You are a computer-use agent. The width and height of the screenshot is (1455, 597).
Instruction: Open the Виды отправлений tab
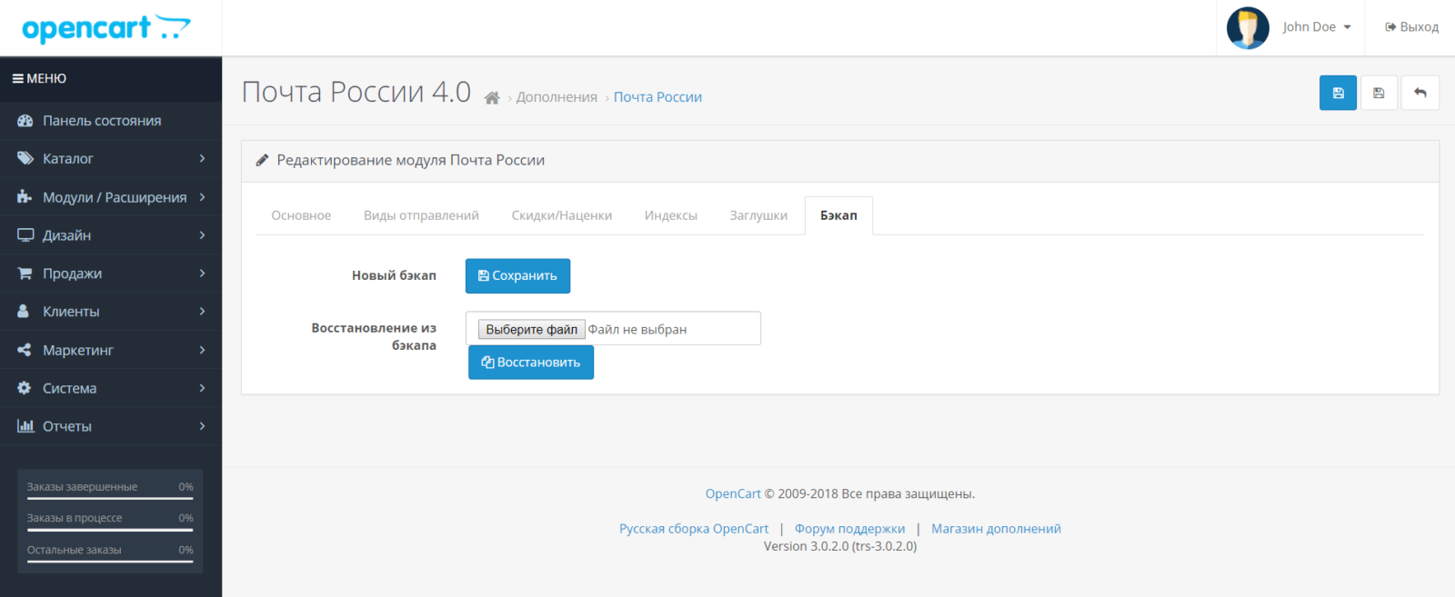coord(421,215)
